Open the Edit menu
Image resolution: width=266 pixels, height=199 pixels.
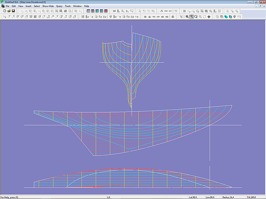tap(14, 6)
